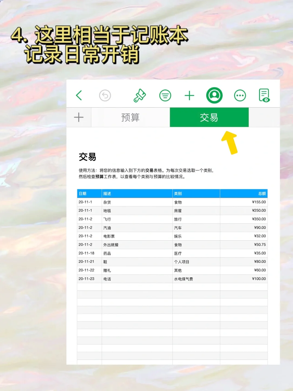Viewport: 293px width, 391px height.
Task: Switch to the 预算 sheet tab
Action: pyautogui.click(x=130, y=117)
